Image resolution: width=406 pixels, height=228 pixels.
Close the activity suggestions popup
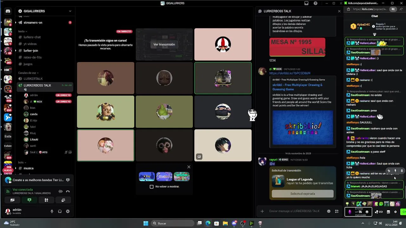(189, 167)
